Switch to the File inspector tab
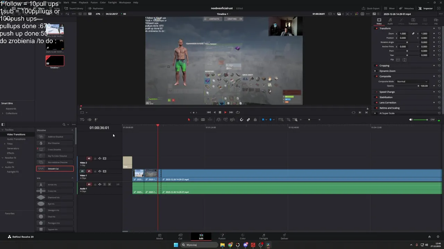The image size is (444, 249). point(436,21)
